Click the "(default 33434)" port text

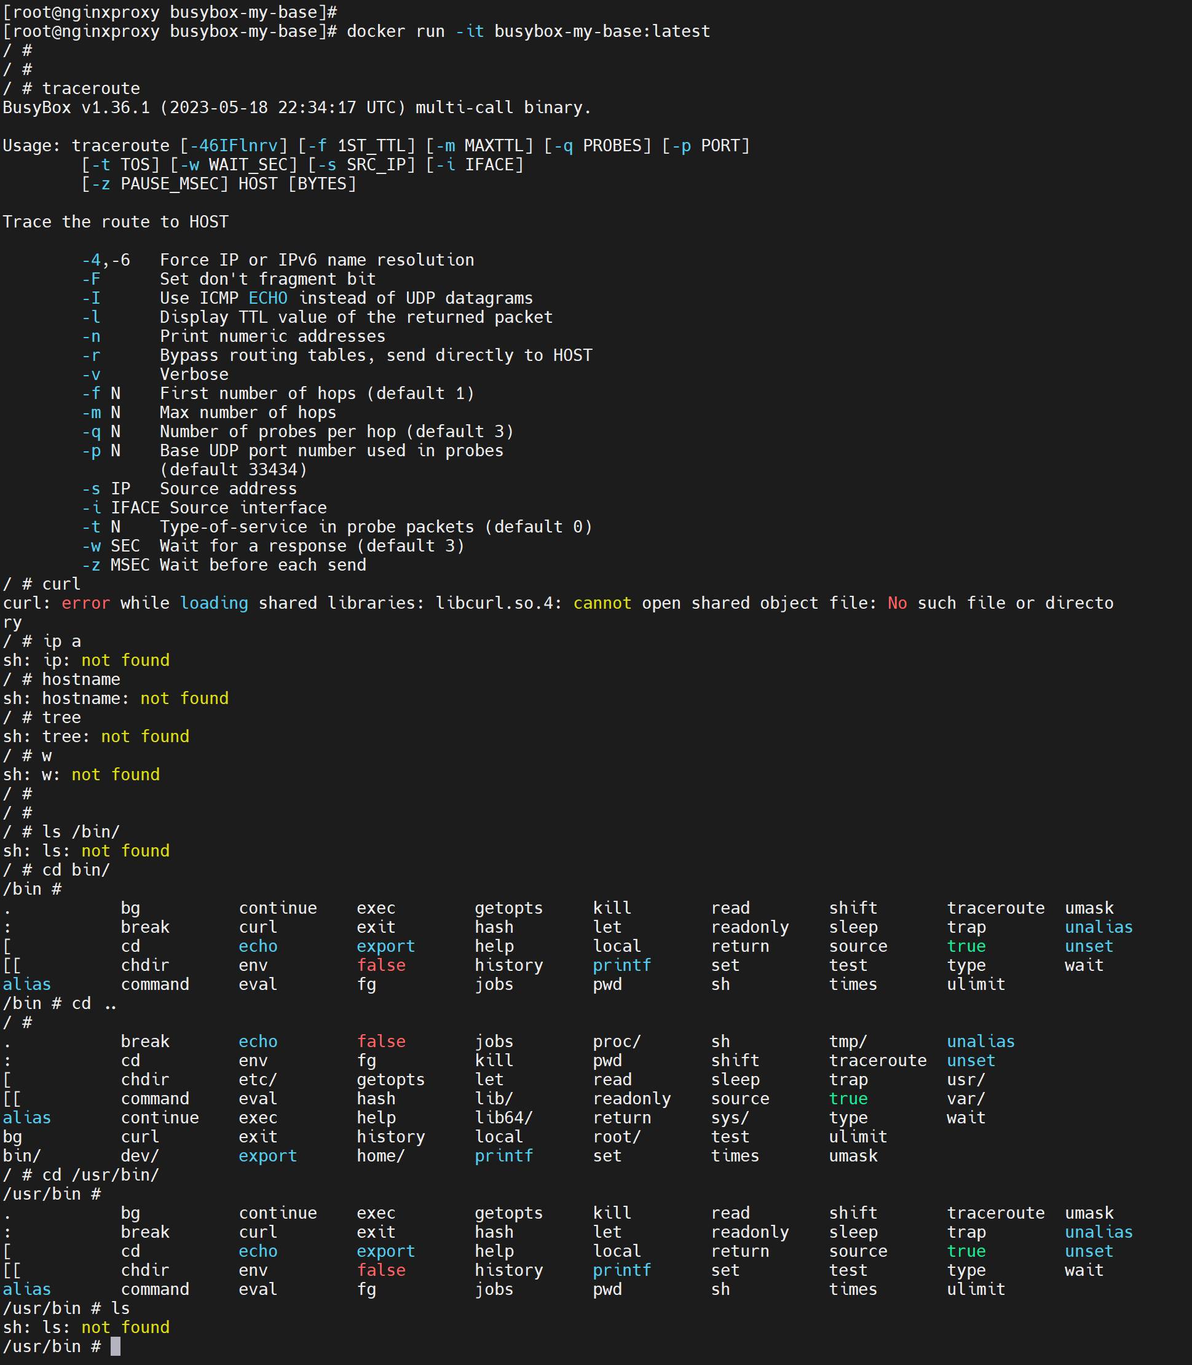coord(234,470)
